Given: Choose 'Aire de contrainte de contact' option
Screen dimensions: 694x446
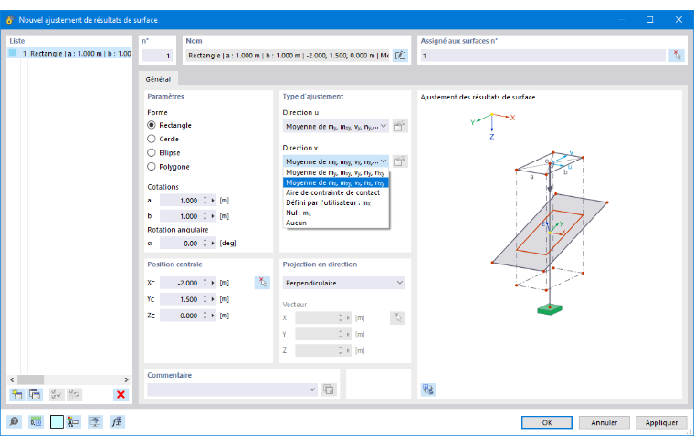Looking at the screenshot, I should 336,192.
